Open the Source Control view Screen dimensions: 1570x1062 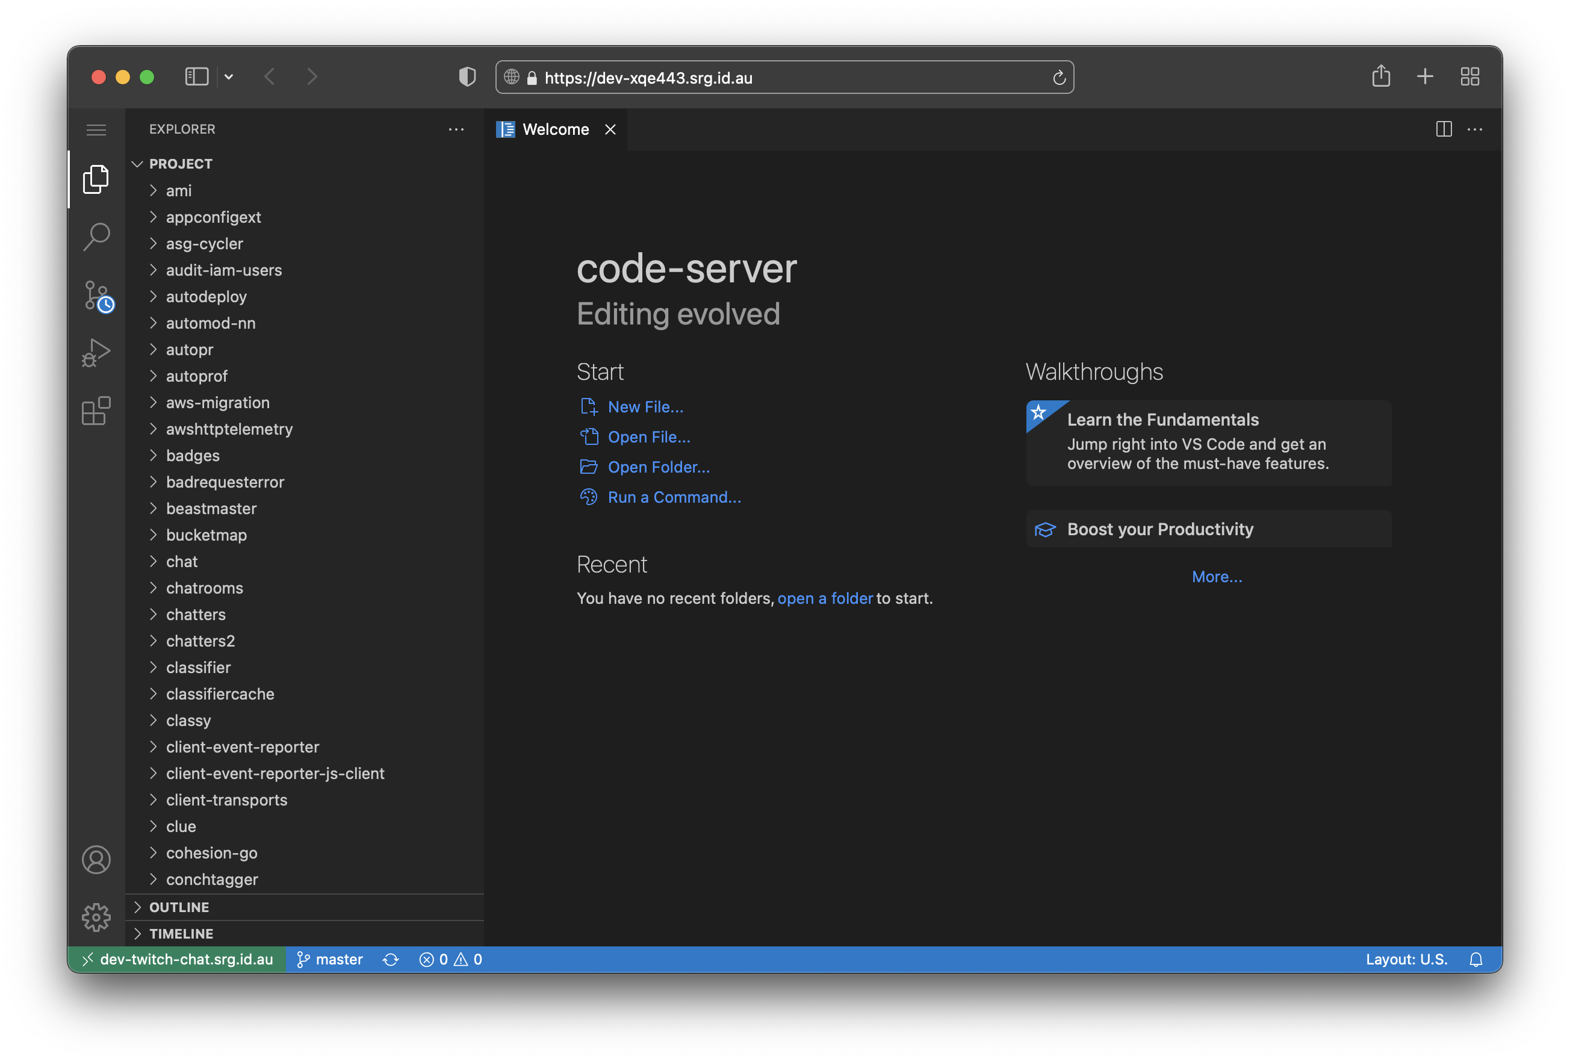96,295
